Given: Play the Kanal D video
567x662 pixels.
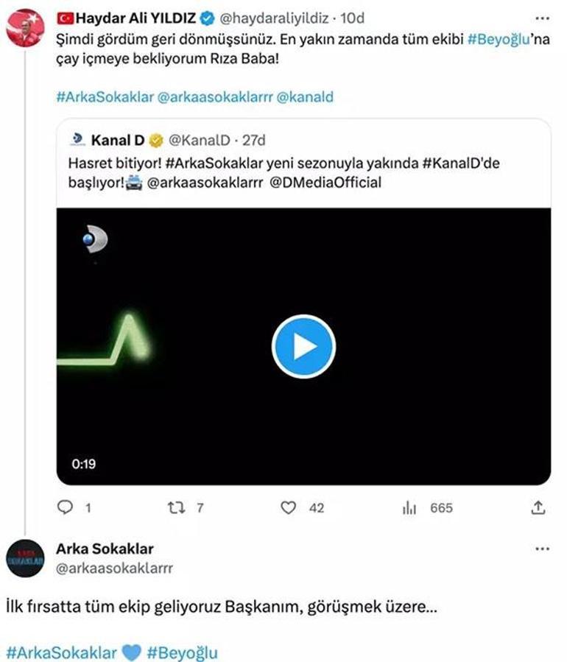Looking at the screenshot, I should [303, 347].
